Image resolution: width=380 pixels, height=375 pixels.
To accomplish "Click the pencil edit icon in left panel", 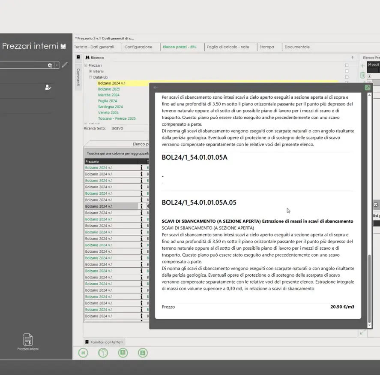I will 65,65.
